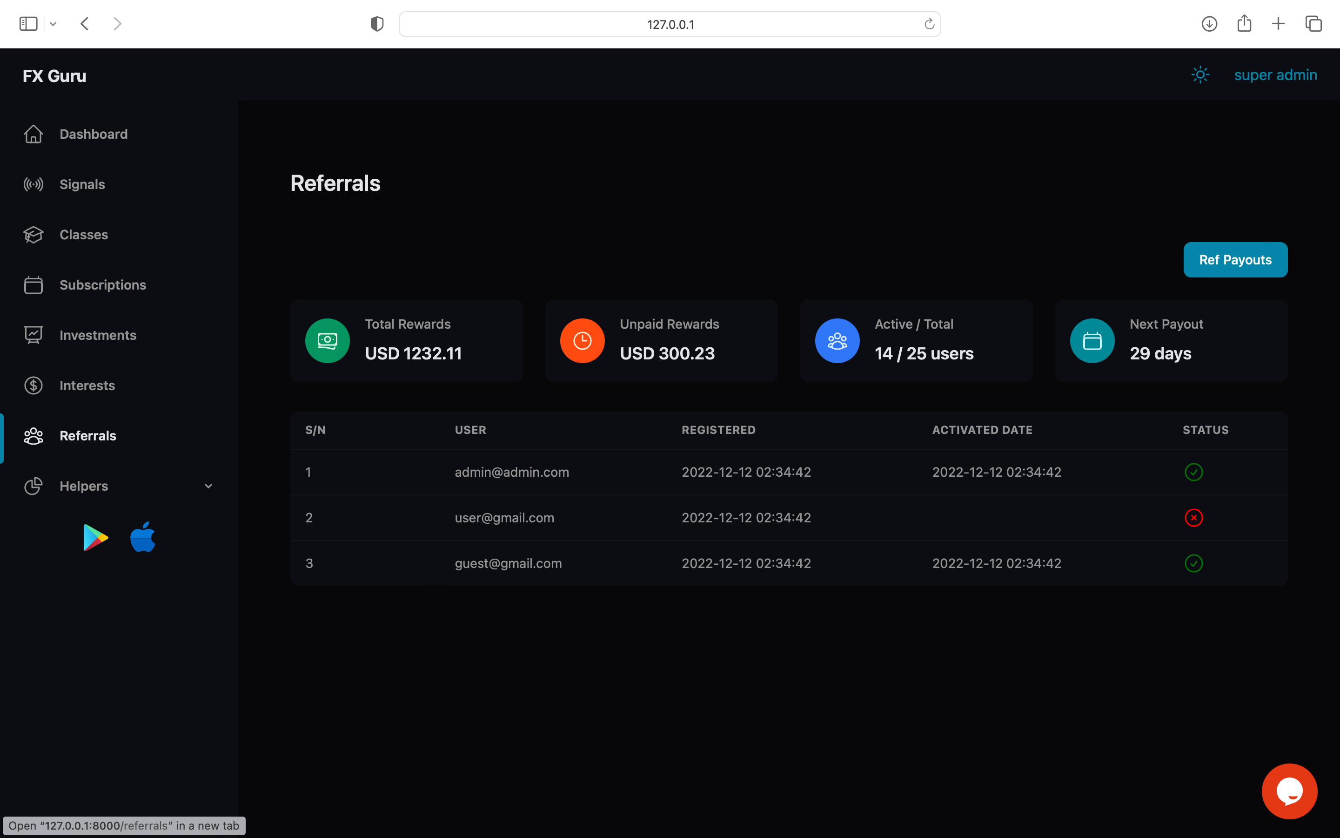1340x838 pixels.
Task: Click the Unpaid Rewards orange clock icon
Action: (582, 341)
